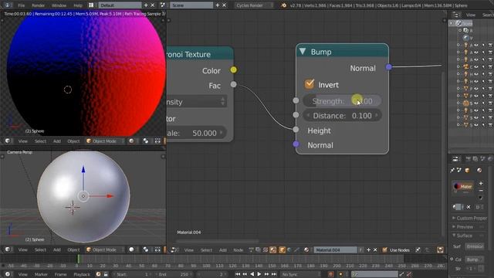
Task: Click the Material.004 name field
Action: pyautogui.click(x=335, y=250)
